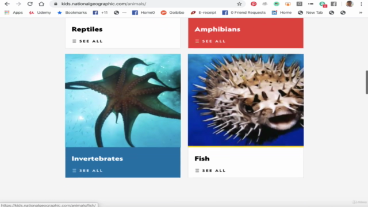Open the Invertebrates category heading
The height and width of the screenshot is (207, 368).
click(x=97, y=159)
